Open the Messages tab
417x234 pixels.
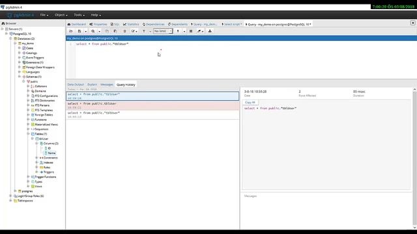(x=107, y=84)
